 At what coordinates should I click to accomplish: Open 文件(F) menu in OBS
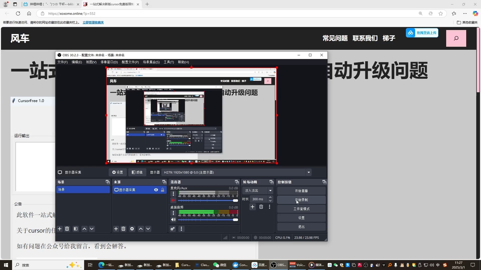click(62, 62)
